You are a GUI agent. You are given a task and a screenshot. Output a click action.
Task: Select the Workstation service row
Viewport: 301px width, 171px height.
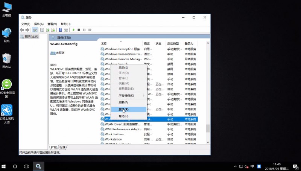[x=149, y=139]
